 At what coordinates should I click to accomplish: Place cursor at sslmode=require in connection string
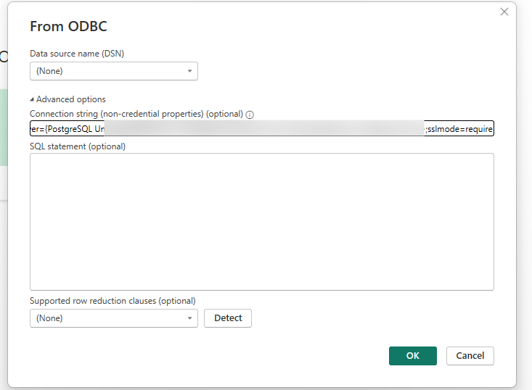click(x=461, y=129)
